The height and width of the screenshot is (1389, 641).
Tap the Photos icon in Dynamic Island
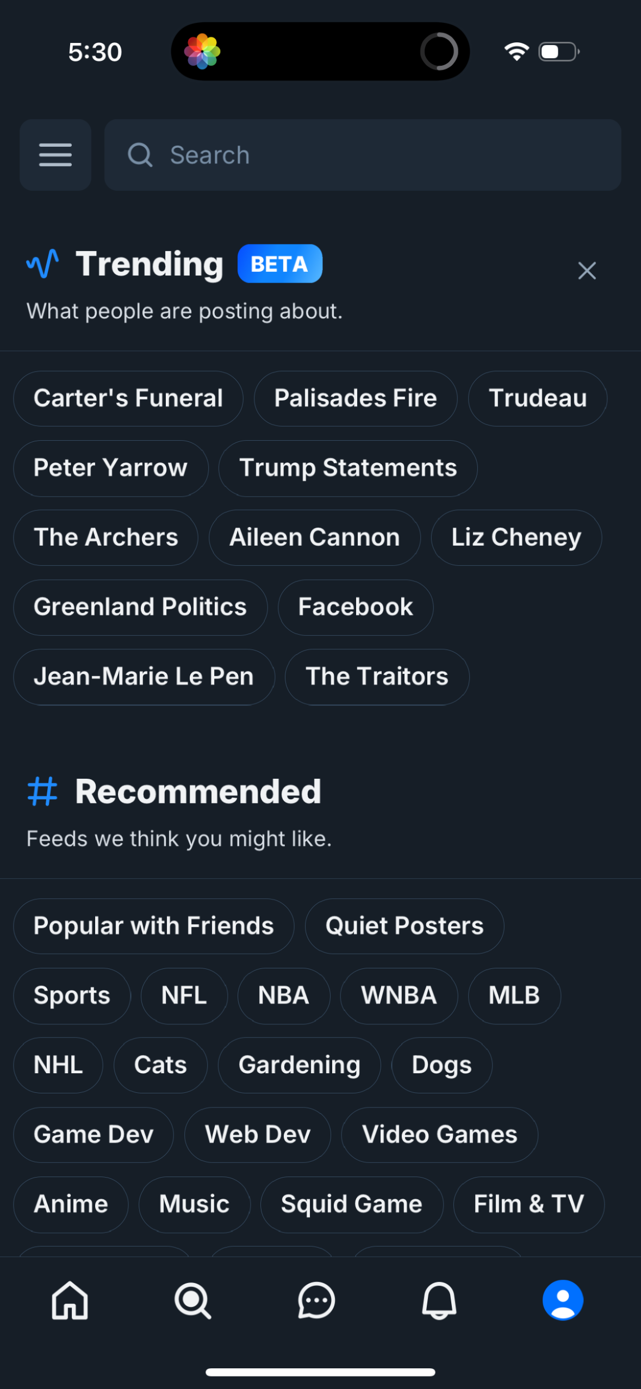pos(202,52)
